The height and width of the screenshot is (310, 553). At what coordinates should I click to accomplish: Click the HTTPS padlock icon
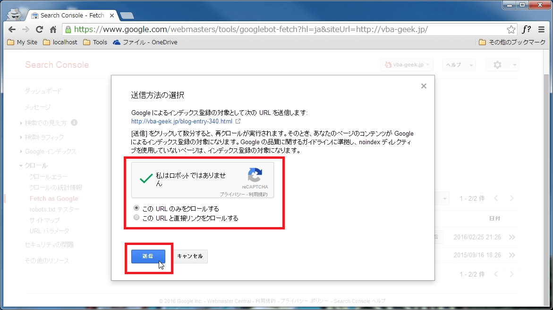tap(69, 29)
